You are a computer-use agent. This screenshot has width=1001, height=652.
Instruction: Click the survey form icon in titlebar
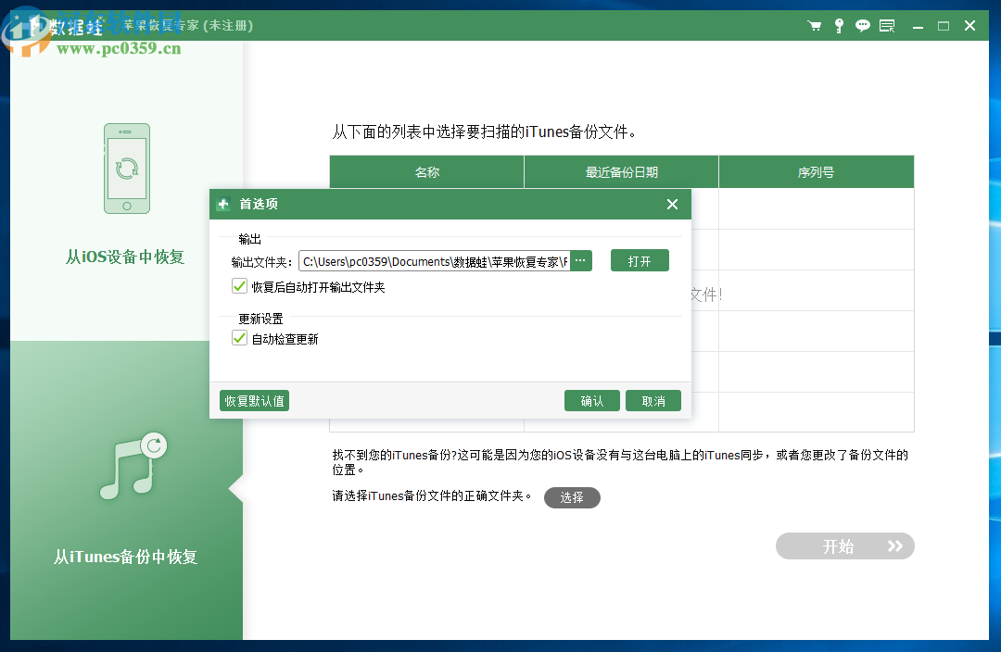point(887,25)
